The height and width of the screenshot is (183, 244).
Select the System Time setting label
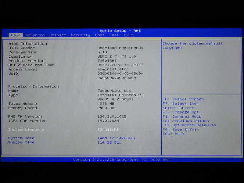pos(21,142)
